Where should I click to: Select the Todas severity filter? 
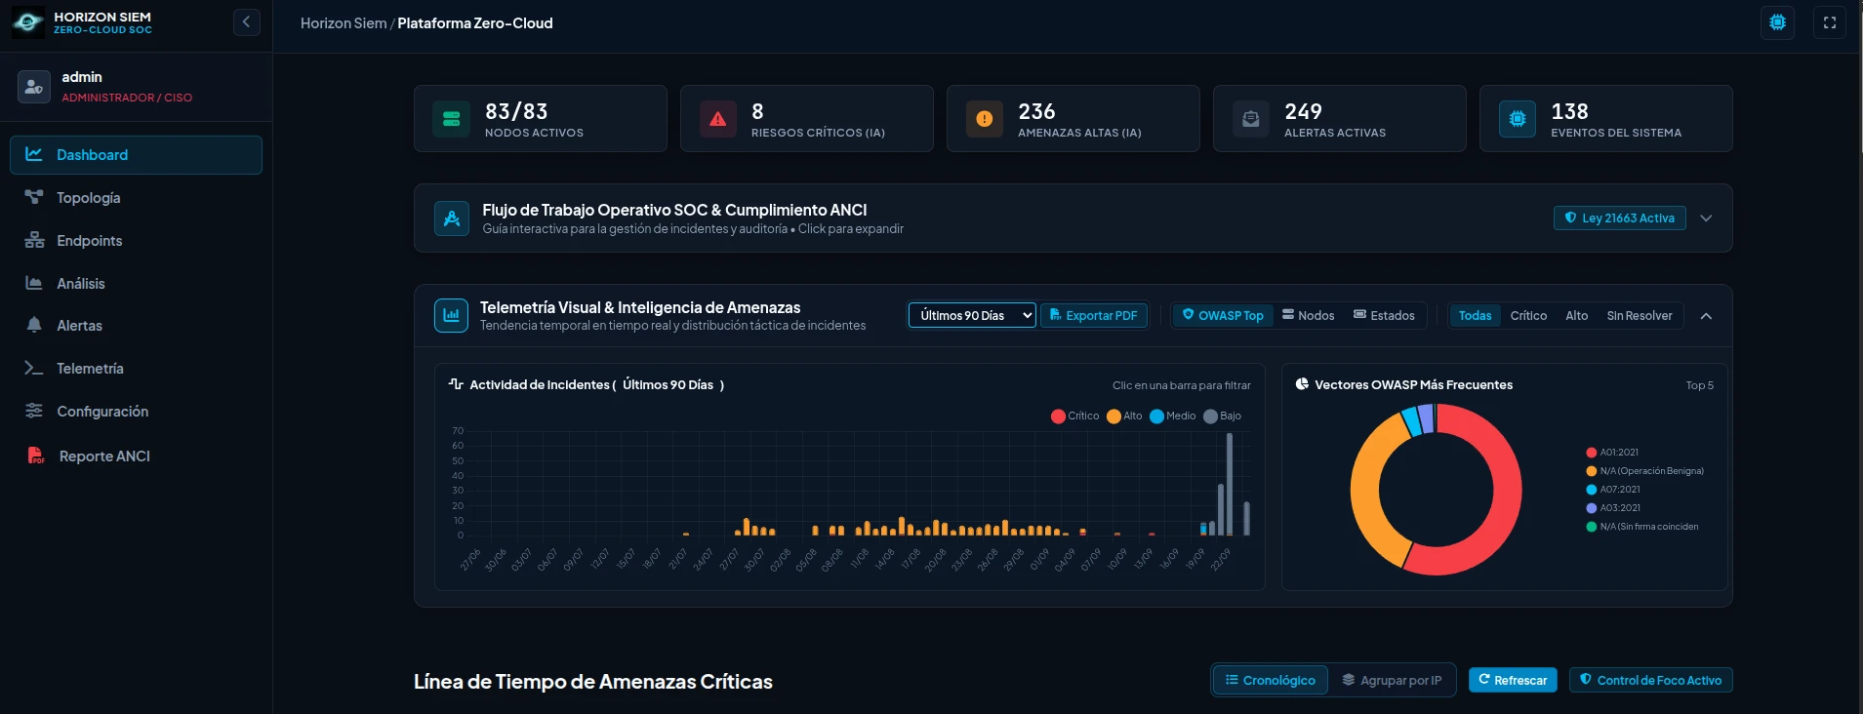(x=1475, y=315)
